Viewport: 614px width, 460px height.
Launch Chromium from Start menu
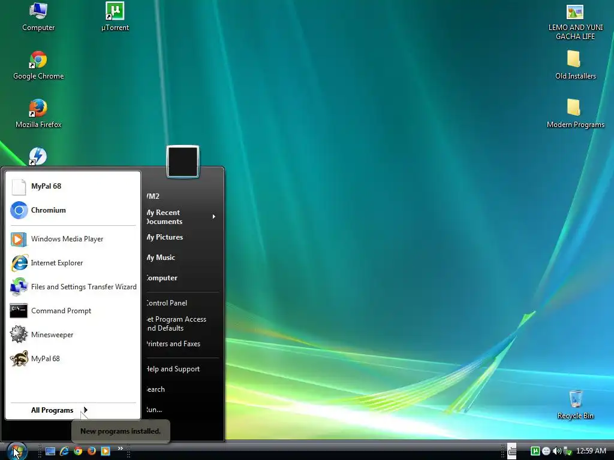coord(73,210)
